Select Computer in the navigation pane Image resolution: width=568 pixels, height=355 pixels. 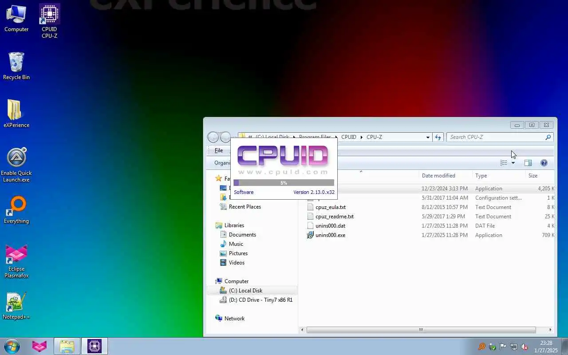click(236, 281)
